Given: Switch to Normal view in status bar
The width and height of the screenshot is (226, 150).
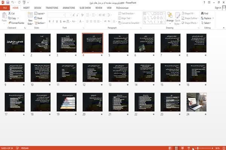Looking at the screenshot, I should [170, 148].
